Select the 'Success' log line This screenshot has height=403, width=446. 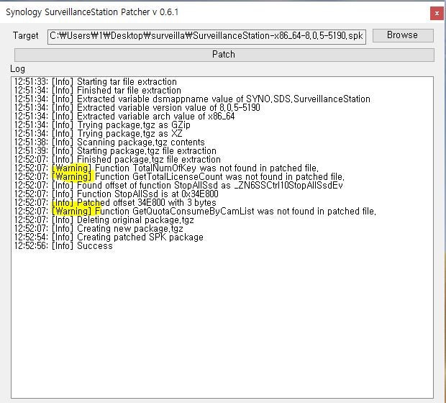coord(63,245)
